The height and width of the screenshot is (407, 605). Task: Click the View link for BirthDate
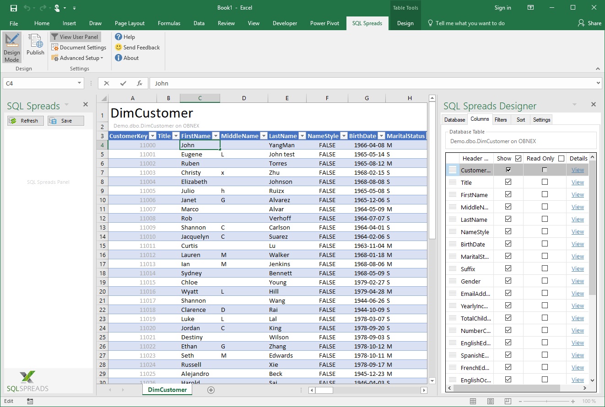tap(578, 244)
